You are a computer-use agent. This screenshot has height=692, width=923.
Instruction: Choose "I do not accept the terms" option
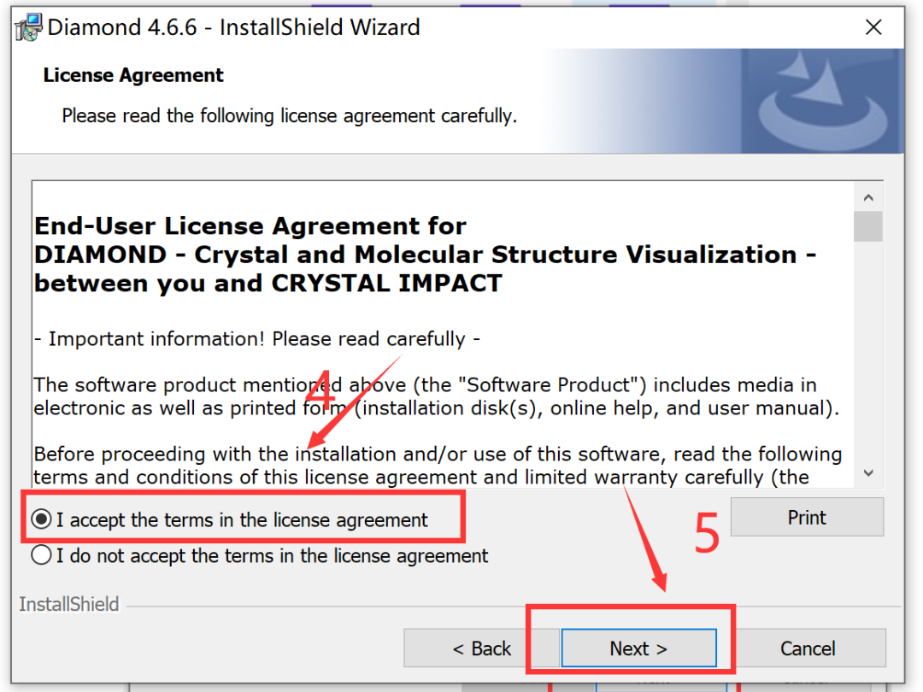(x=41, y=556)
